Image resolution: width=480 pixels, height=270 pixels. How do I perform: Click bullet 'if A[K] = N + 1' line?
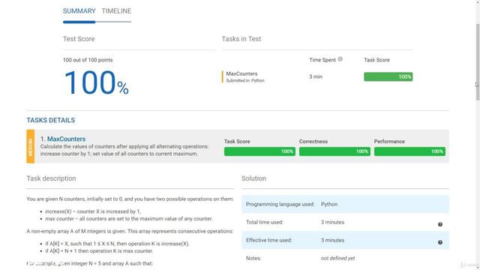point(99,251)
